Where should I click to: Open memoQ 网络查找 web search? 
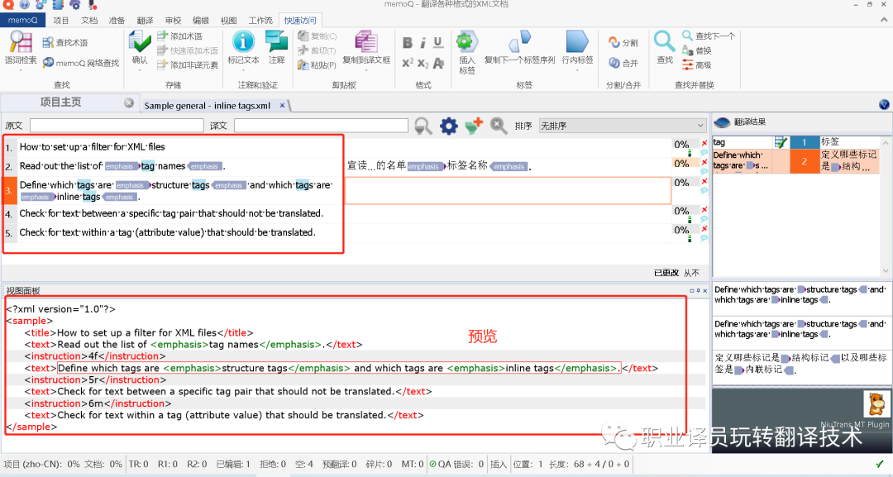[x=81, y=63]
